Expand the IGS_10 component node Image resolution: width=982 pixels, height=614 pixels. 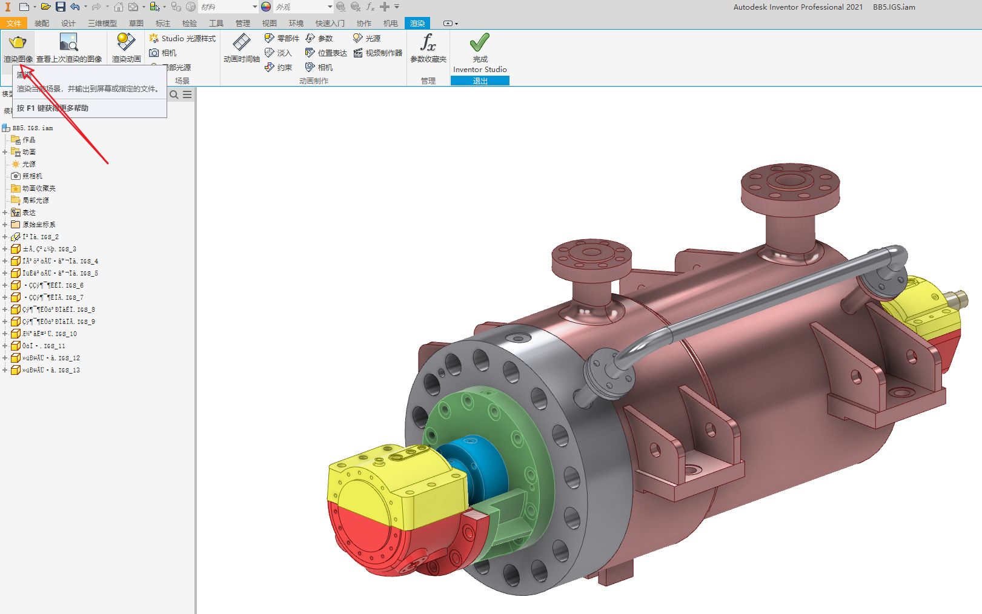[x=5, y=334]
